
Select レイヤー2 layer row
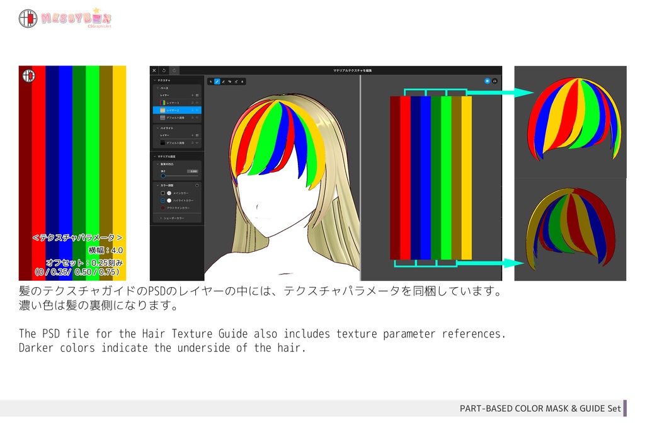(177, 110)
